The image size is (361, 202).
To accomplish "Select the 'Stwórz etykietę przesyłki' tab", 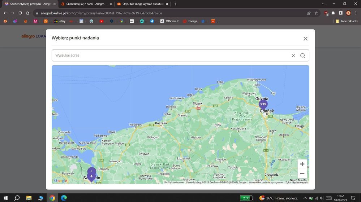I will coord(30,4).
